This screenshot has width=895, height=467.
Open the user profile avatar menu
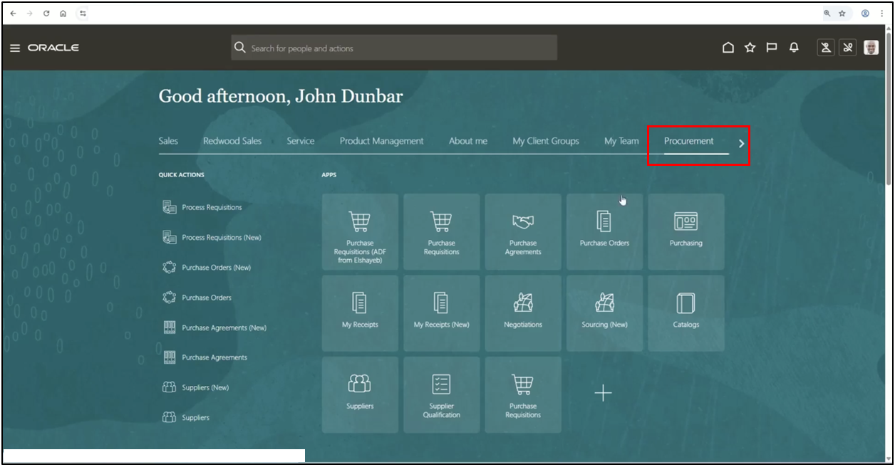click(x=871, y=48)
